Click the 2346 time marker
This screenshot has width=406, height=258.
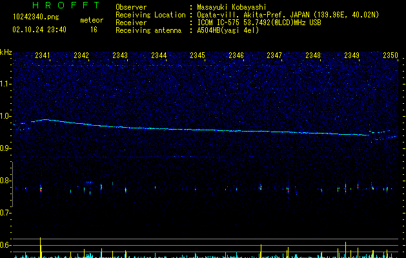pyautogui.click(x=236, y=55)
